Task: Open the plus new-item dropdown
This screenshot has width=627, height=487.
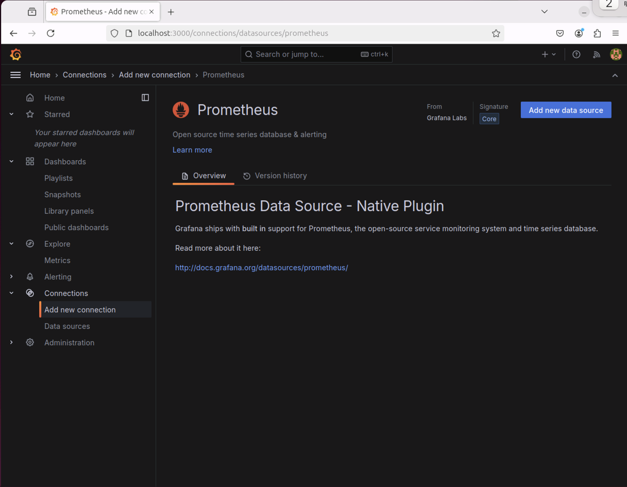Action: click(548, 54)
